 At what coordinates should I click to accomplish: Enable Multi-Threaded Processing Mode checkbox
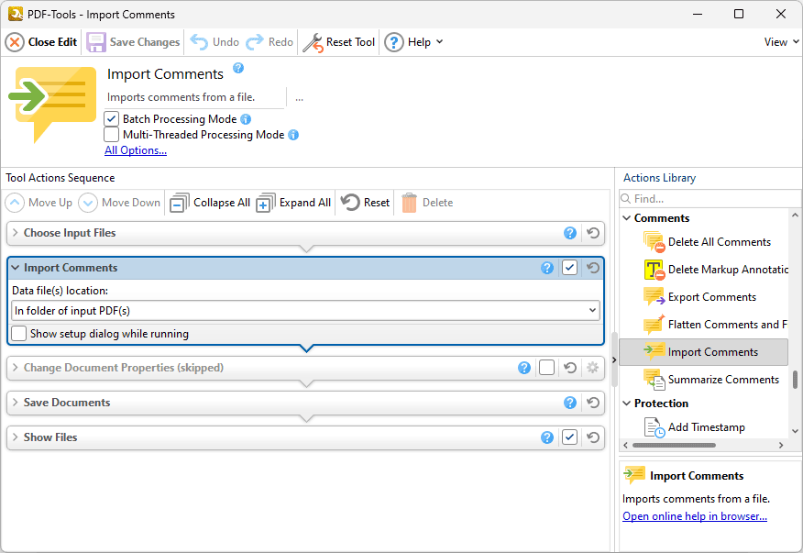[x=111, y=135]
